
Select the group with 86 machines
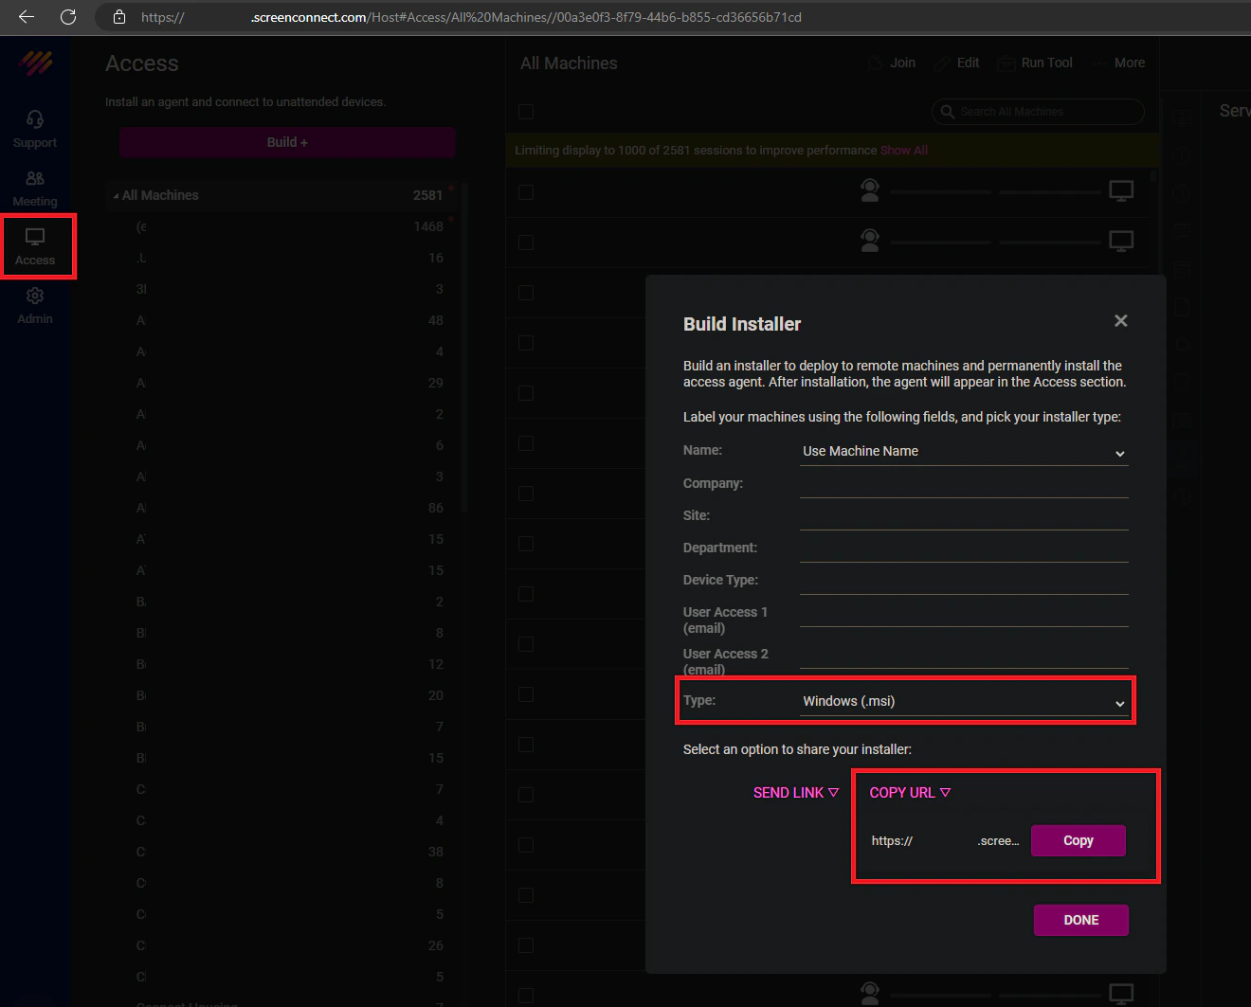tap(288, 508)
